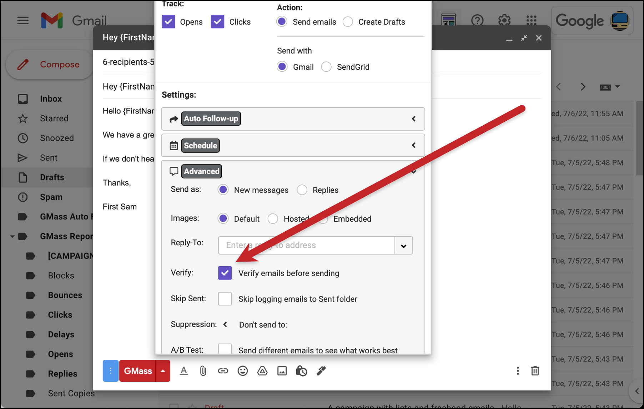
Task: Discard draft trash icon
Action: pos(535,371)
